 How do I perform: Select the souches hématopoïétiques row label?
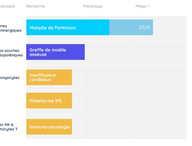12,53
